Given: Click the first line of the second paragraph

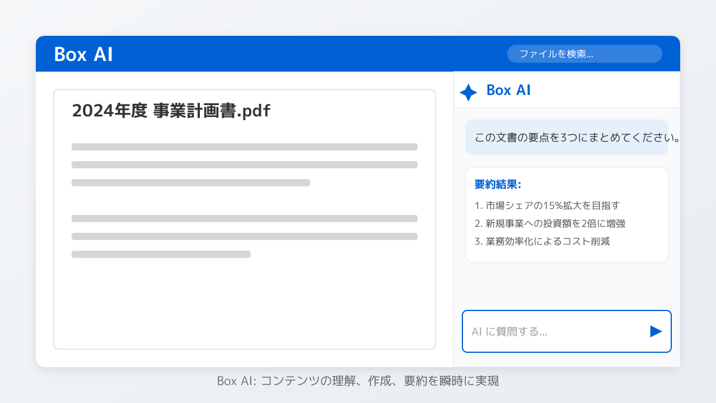Looking at the screenshot, I should [x=245, y=219].
